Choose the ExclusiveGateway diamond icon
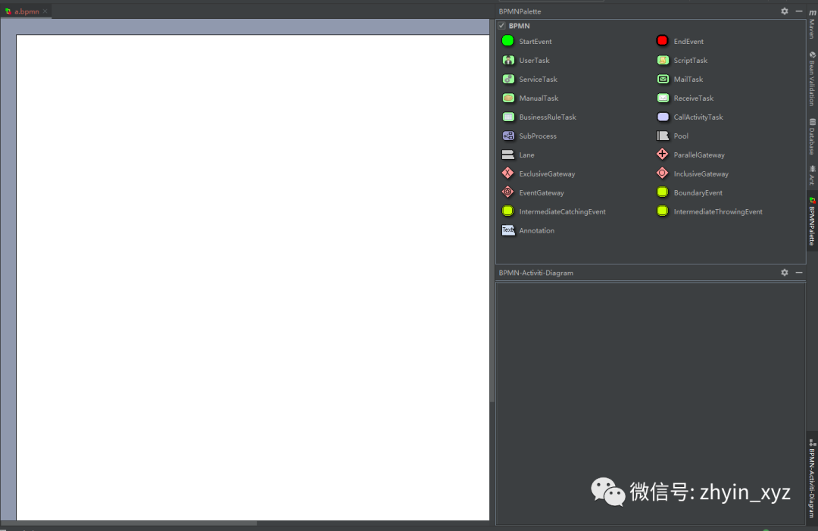Viewport: 818px width, 531px height. [x=507, y=173]
